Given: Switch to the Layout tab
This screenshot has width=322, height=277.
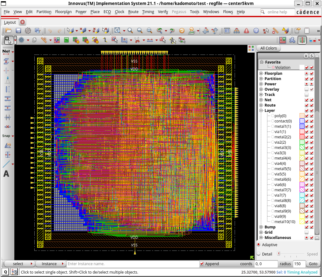Looking at the screenshot, I should click(x=10, y=22).
